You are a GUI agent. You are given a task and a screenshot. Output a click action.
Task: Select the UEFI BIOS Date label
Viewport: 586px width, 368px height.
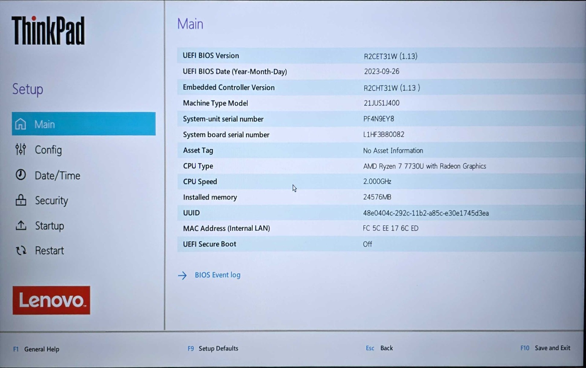(x=235, y=71)
